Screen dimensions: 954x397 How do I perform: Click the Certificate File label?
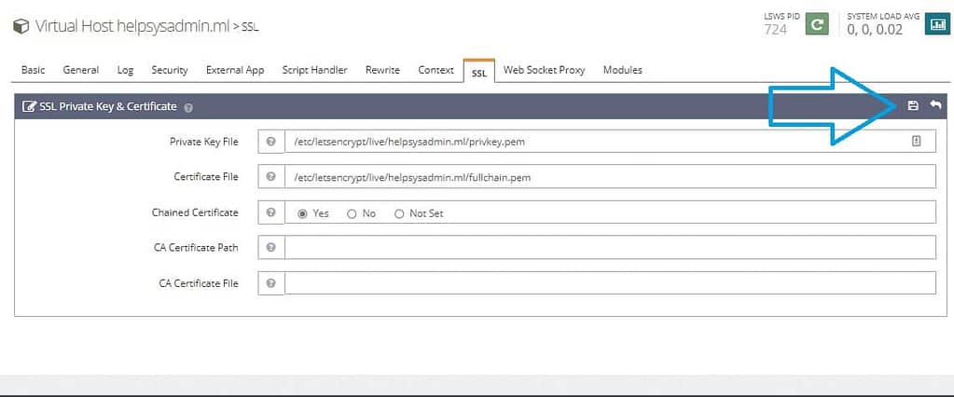[206, 177]
